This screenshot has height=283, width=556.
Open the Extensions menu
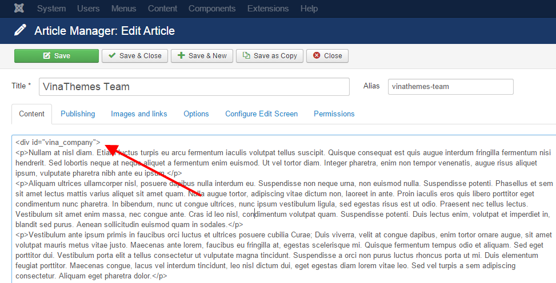[x=268, y=9]
